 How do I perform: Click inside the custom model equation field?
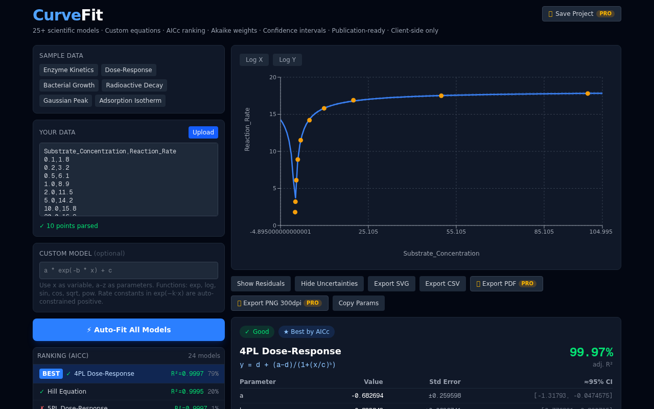click(x=128, y=270)
